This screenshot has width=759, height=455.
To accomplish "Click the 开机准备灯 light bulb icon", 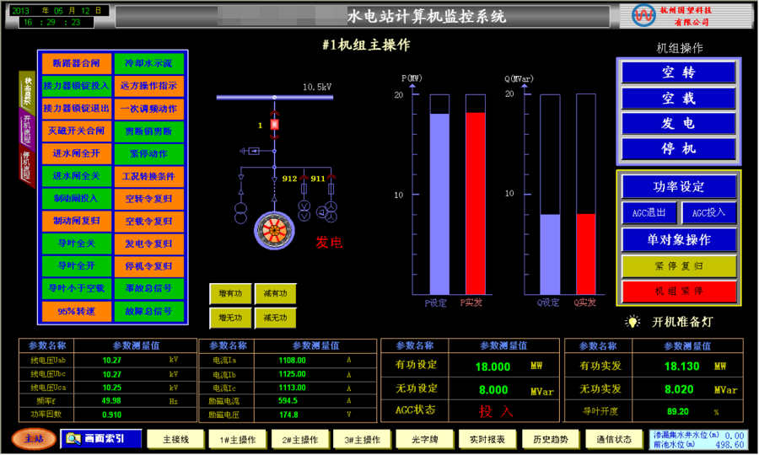I will click(632, 322).
